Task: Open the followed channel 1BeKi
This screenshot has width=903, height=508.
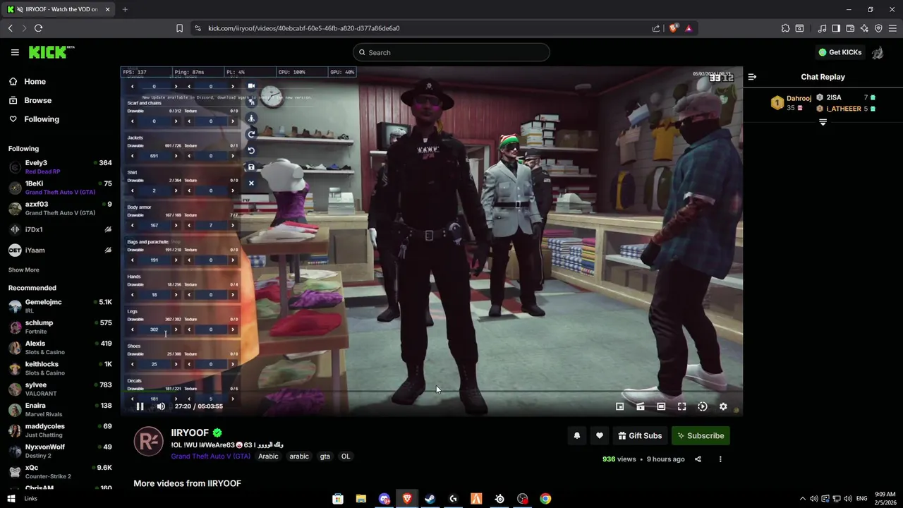Action: (60, 188)
